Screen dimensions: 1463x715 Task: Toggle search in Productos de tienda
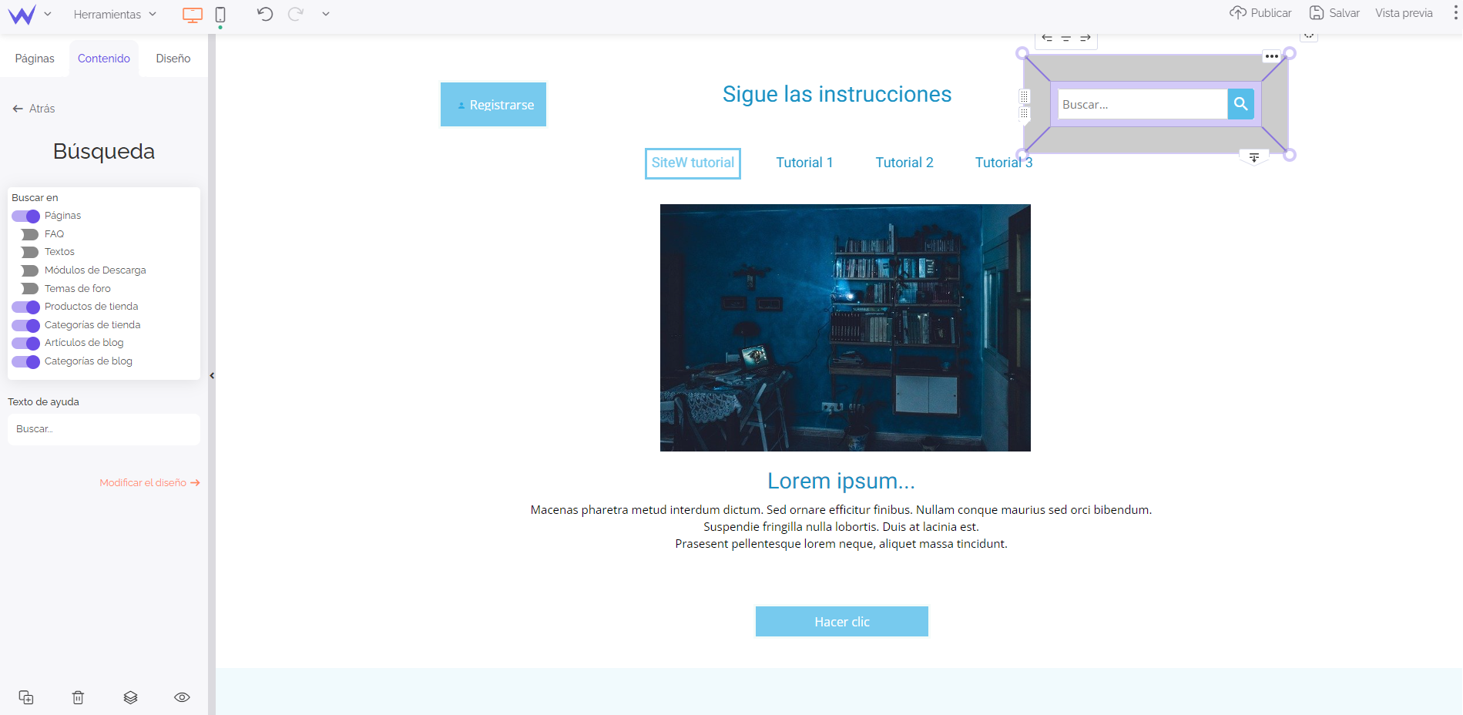point(25,307)
